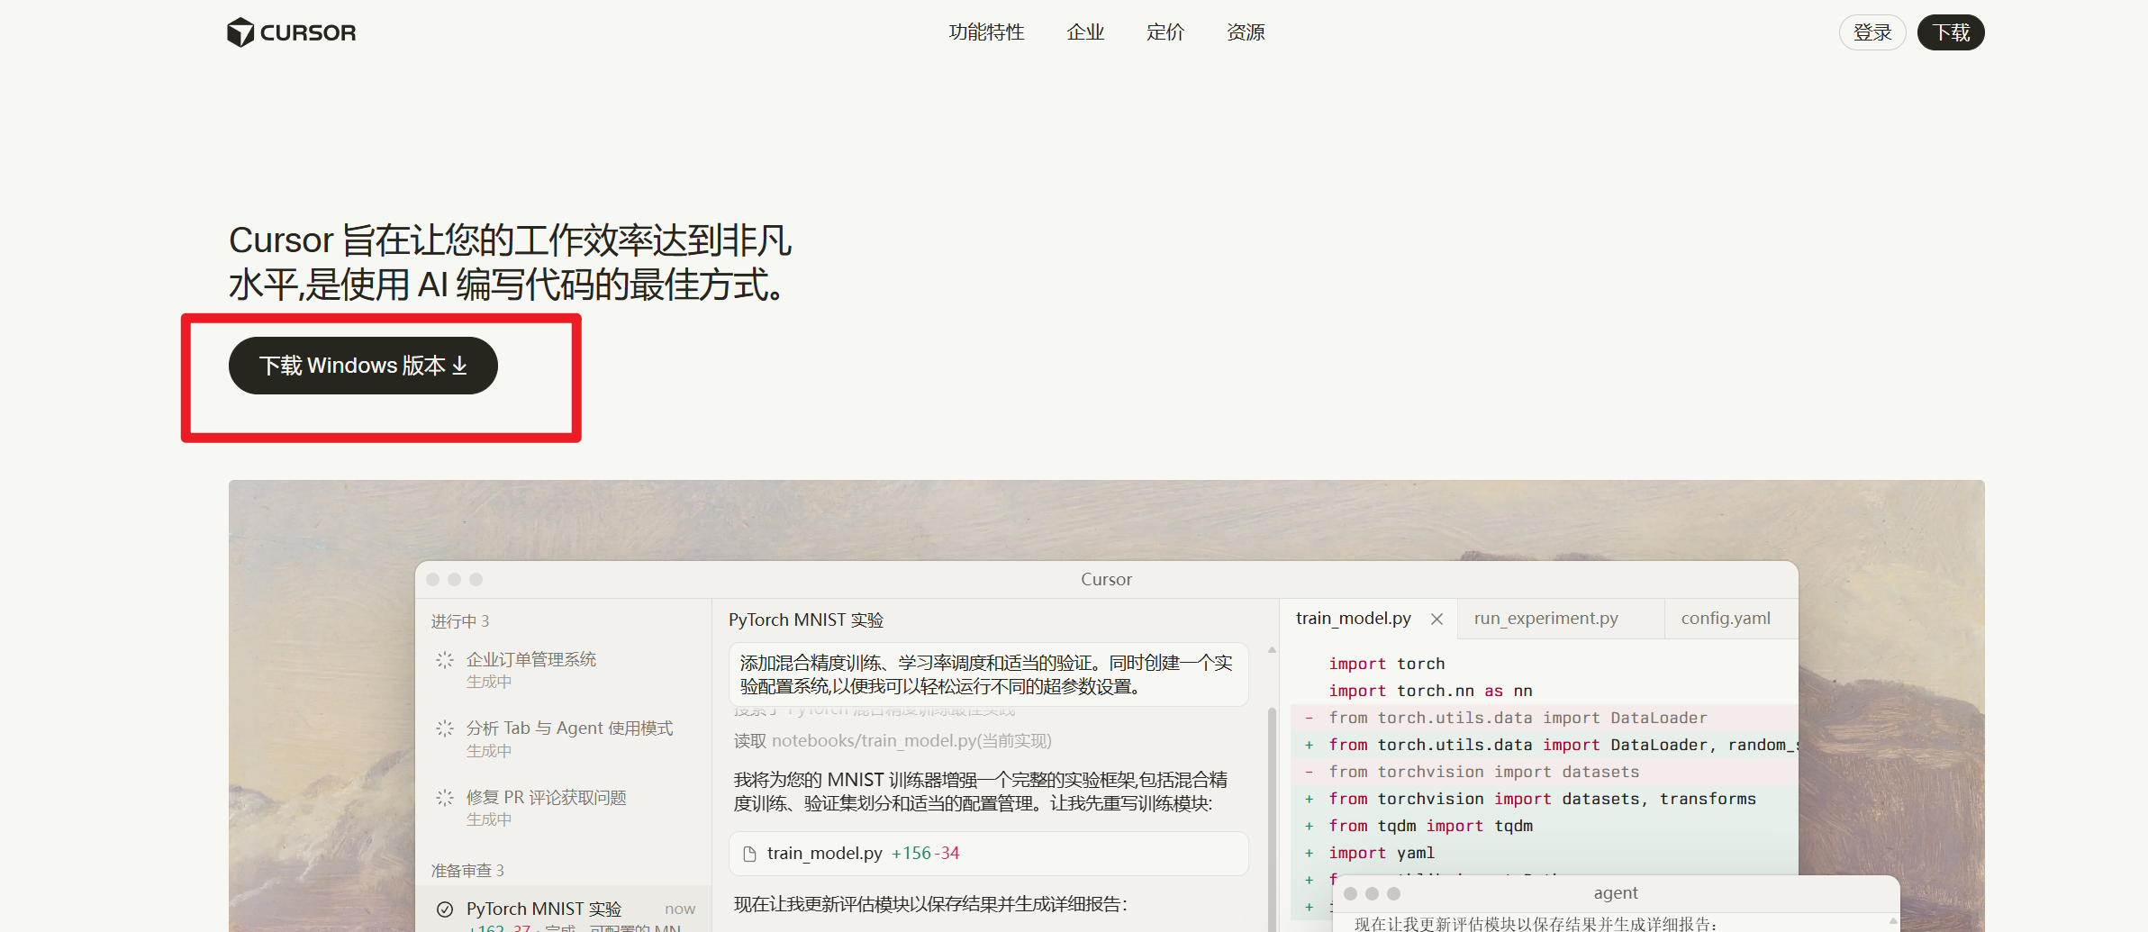Open the 功能特性 menu item
2148x932 pixels.
coord(986,32)
